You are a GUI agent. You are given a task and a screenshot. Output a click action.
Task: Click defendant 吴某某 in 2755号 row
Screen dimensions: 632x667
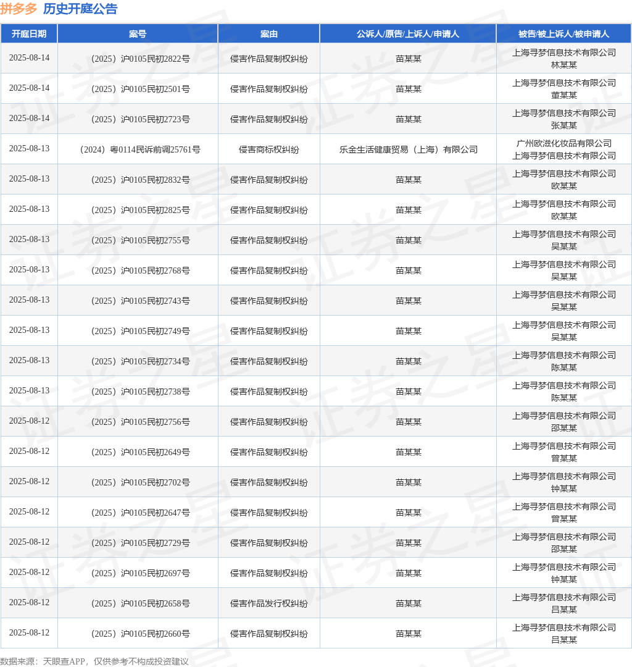click(x=563, y=246)
